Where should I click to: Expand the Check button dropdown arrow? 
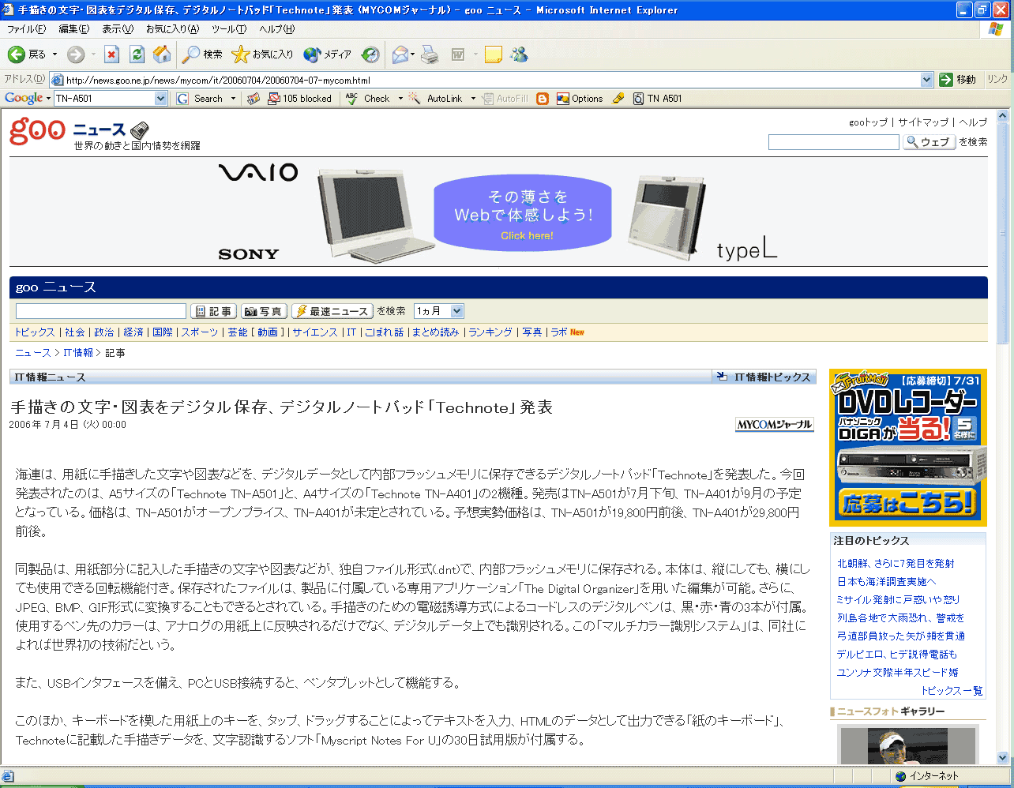tap(400, 99)
